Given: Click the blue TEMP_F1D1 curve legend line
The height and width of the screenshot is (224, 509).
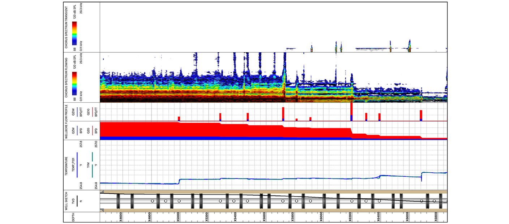Looking at the screenshot, I should pyautogui.click(x=77, y=165).
